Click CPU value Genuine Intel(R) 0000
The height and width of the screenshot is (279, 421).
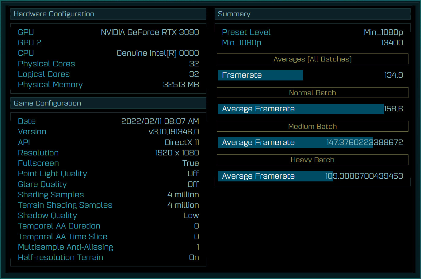[158, 53]
